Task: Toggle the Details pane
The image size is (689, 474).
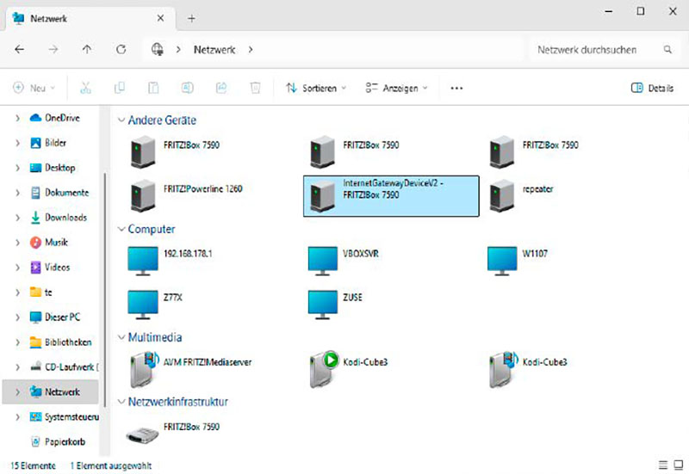Action: (652, 88)
